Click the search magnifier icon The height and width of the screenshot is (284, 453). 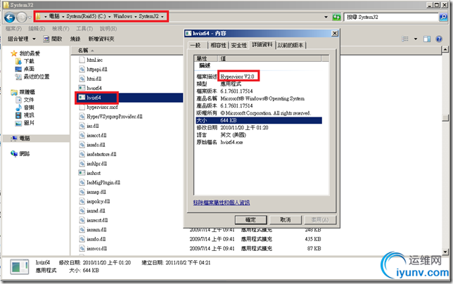443,17
